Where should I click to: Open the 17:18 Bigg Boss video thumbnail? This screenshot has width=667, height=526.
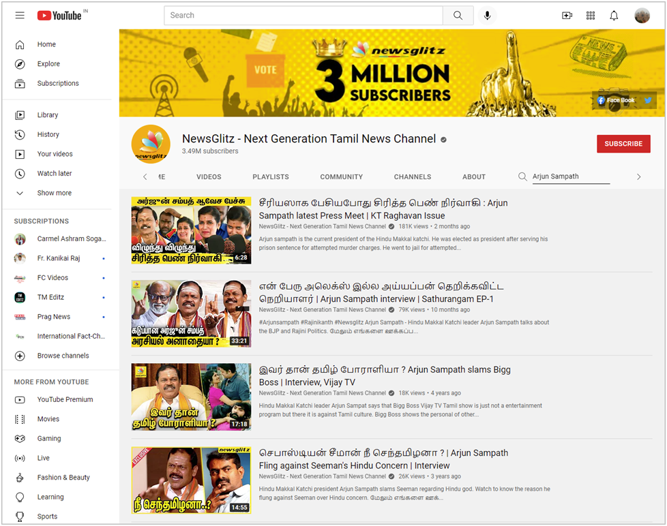(191, 397)
